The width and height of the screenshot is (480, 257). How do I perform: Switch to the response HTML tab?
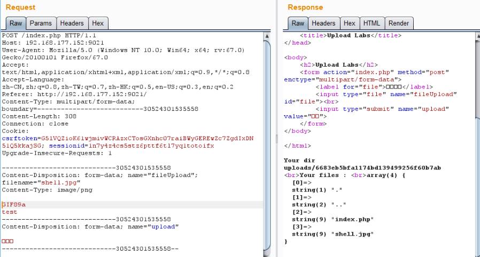coord(371,23)
